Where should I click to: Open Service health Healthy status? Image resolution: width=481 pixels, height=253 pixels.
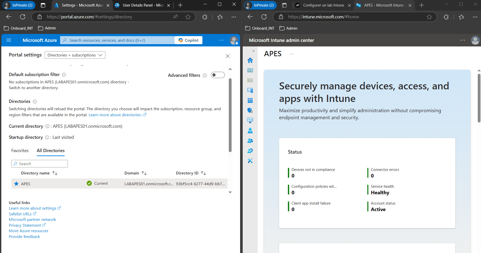click(x=381, y=189)
